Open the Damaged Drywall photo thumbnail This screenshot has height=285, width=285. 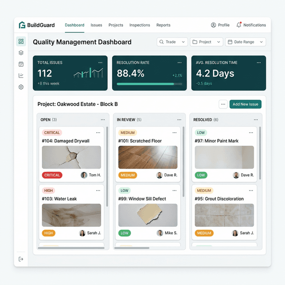pos(71,157)
